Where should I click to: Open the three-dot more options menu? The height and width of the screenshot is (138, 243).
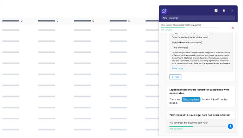point(232,11)
